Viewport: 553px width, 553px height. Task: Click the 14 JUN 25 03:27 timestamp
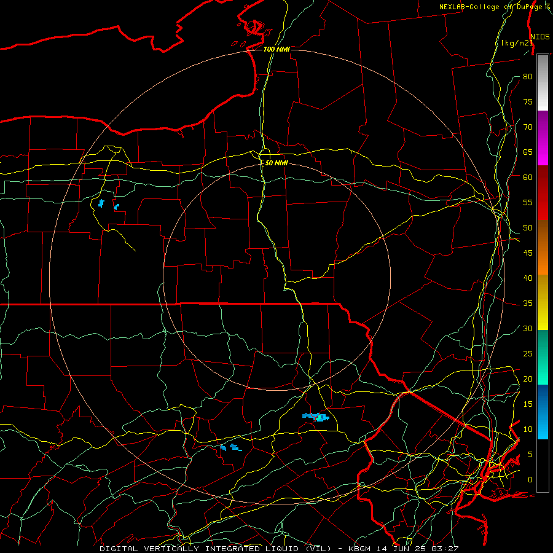[418, 549]
